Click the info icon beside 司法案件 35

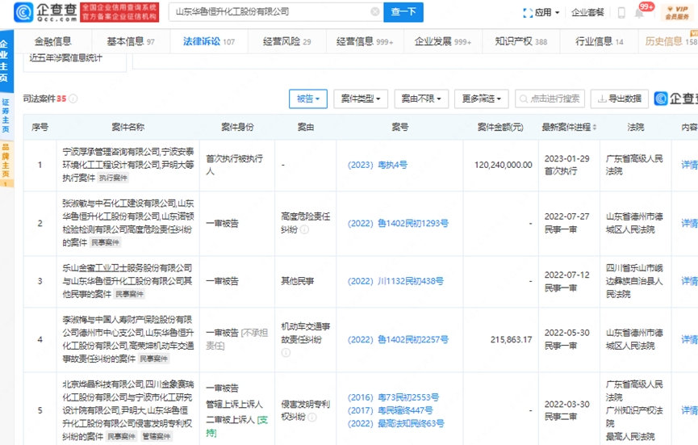[73, 99]
